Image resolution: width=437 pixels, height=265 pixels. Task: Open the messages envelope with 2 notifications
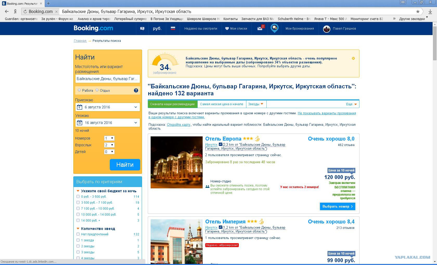[x=260, y=28]
